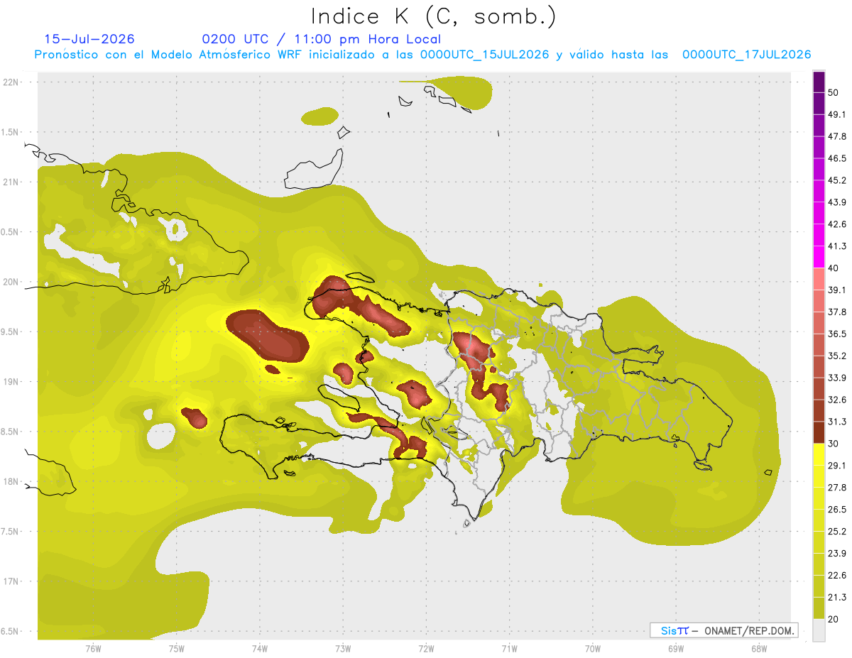Image resolution: width=852 pixels, height=658 pixels.
Task: Click the "20" value at the scale bottom
Action: point(833,620)
